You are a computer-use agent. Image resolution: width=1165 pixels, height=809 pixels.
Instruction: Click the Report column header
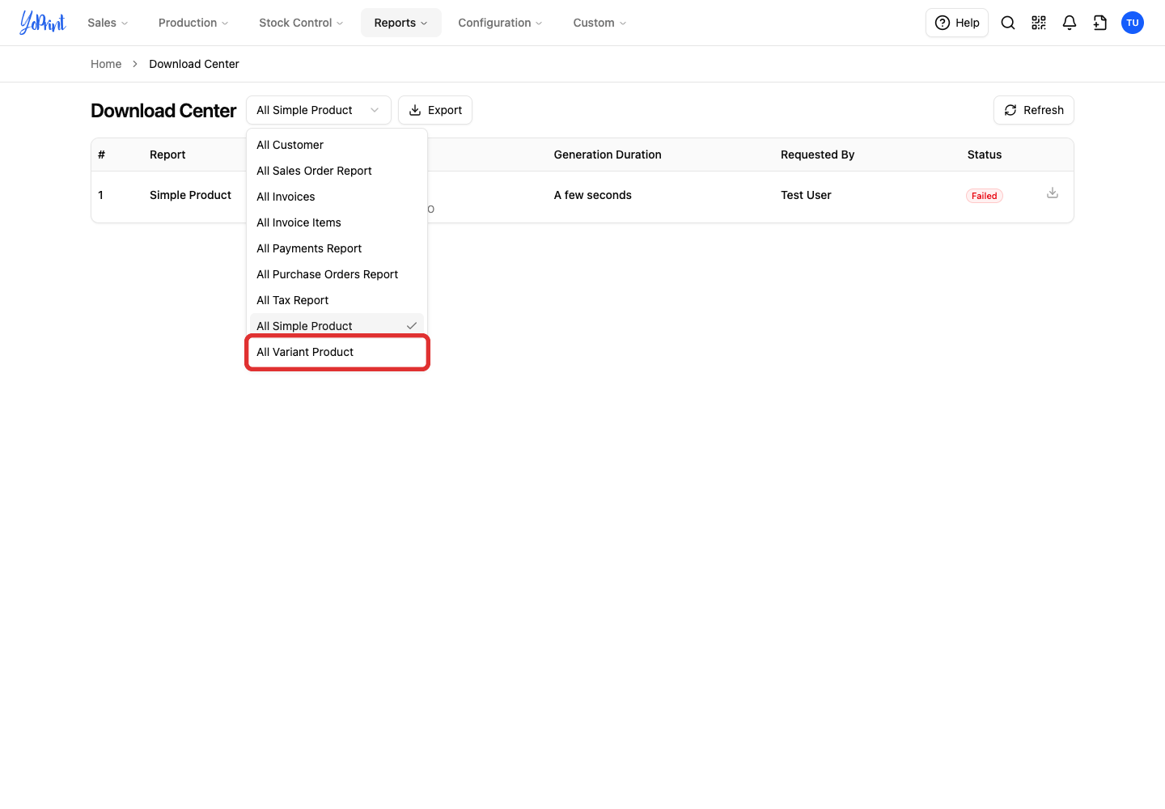click(167, 155)
